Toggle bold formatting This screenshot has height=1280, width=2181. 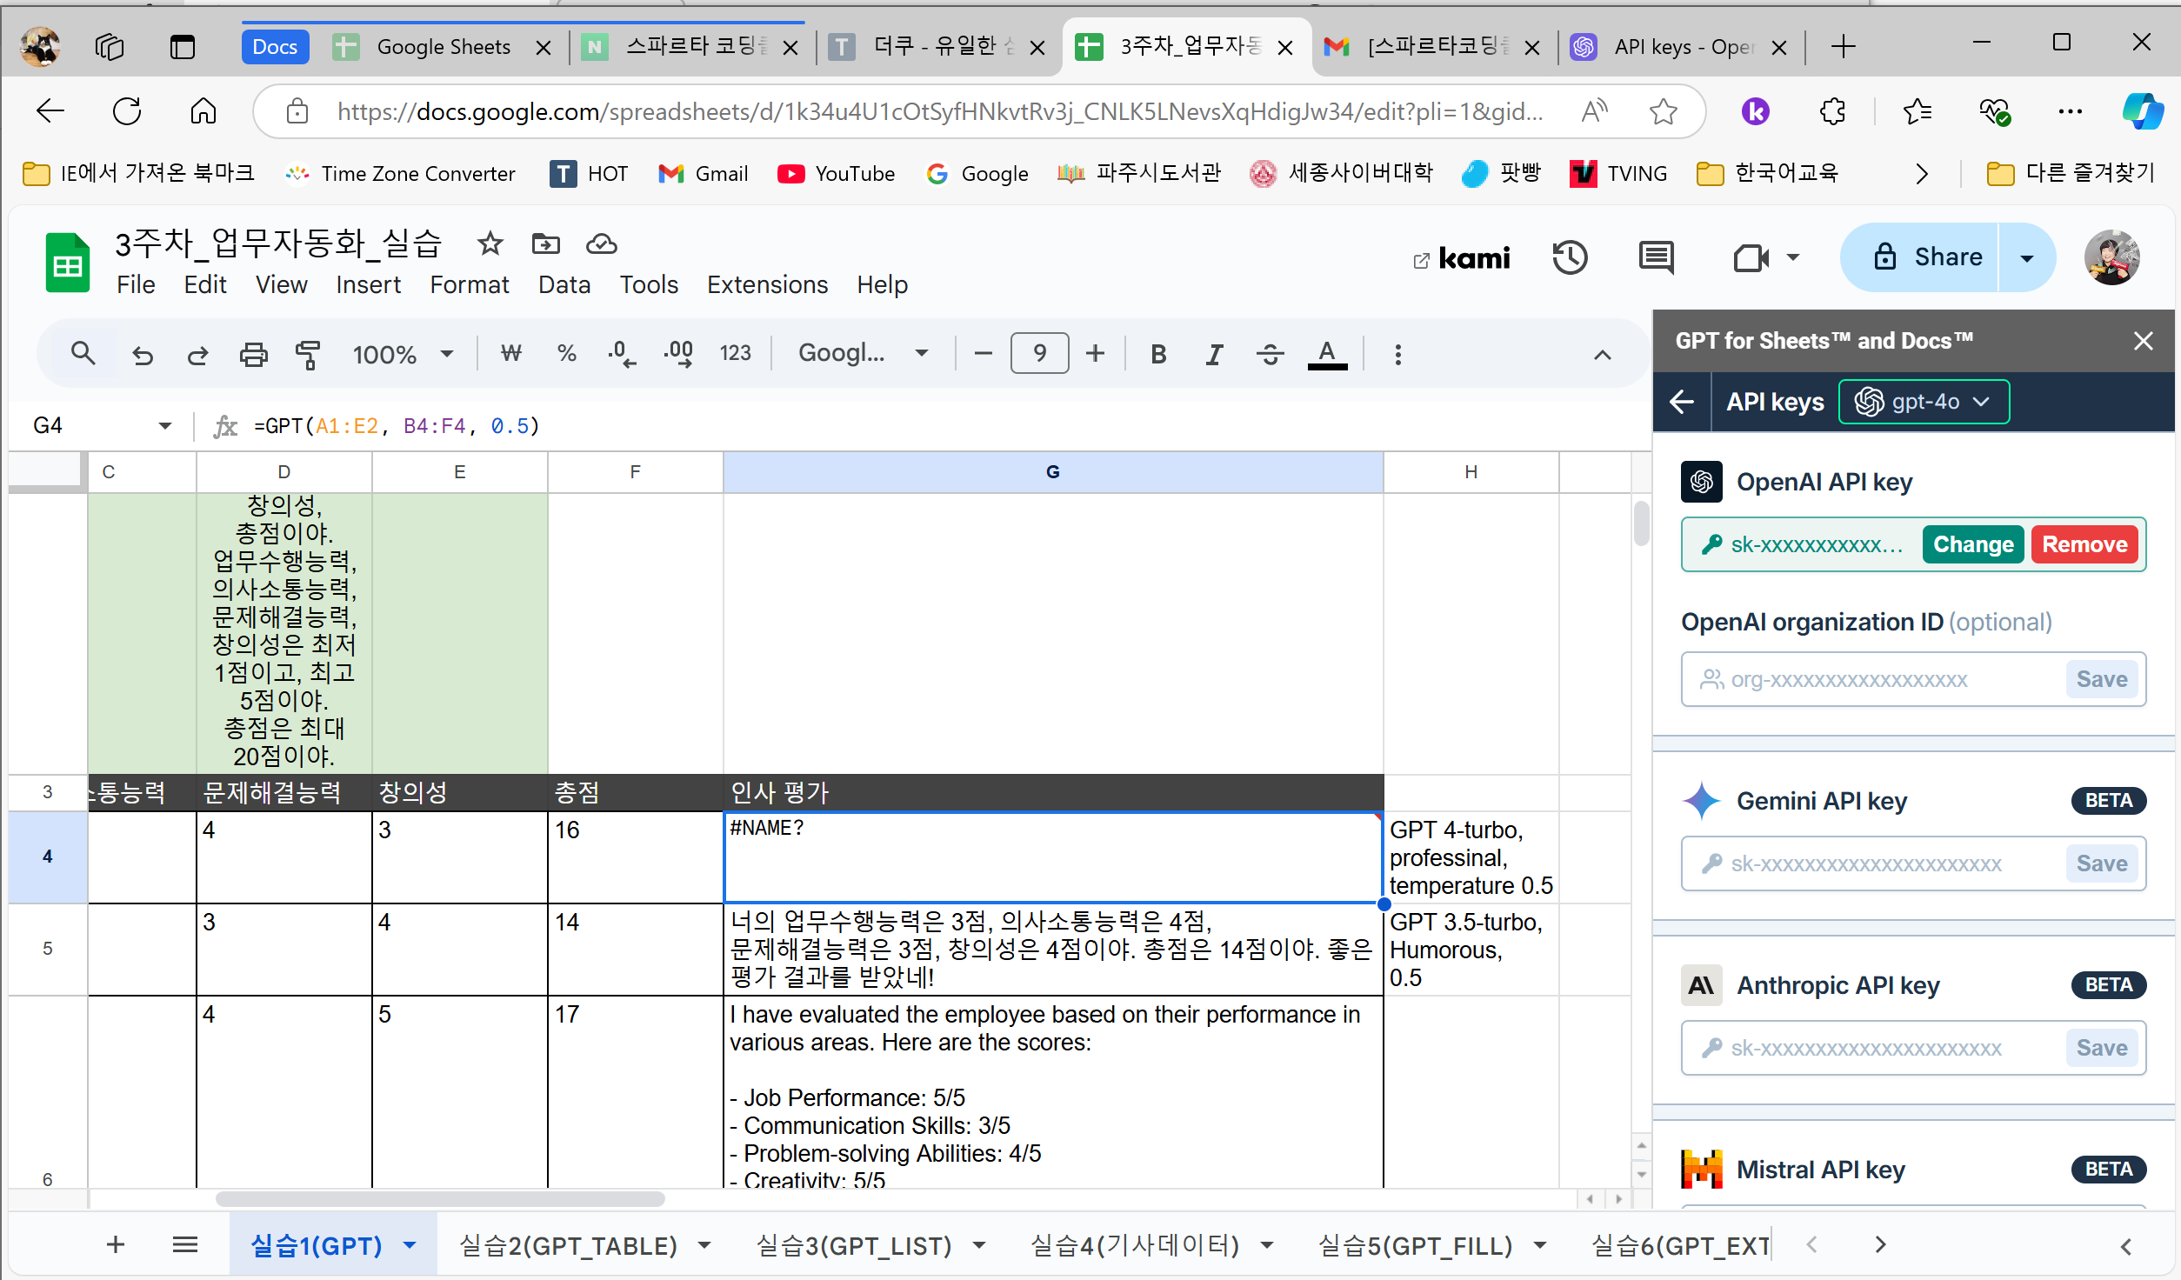click(1158, 354)
